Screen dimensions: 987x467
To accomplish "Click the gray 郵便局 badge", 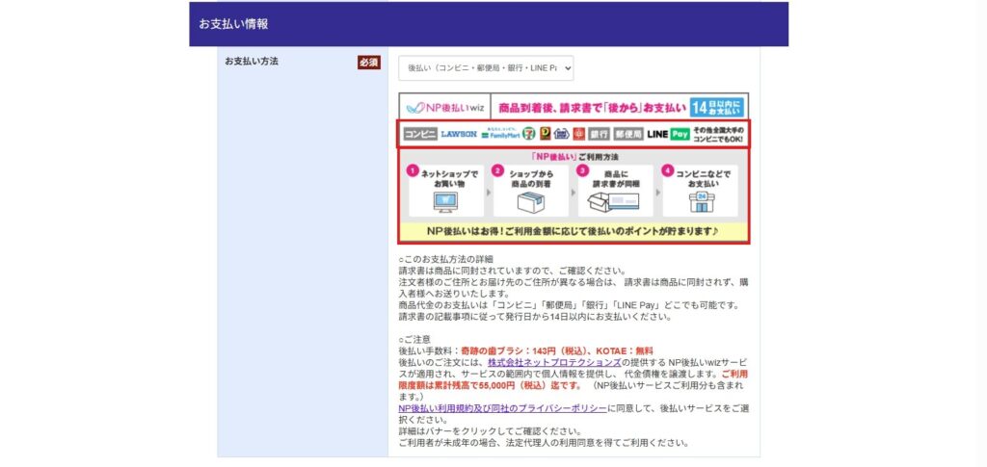I will (x=627, y=134).
